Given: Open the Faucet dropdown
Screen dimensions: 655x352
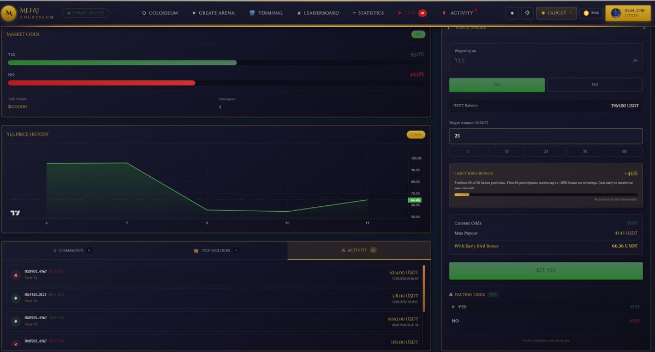Looking at the screenshot, I should click(556, 13).
